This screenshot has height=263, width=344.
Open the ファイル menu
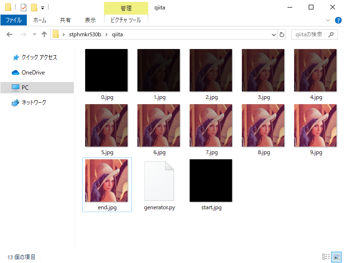pos(14,20)
